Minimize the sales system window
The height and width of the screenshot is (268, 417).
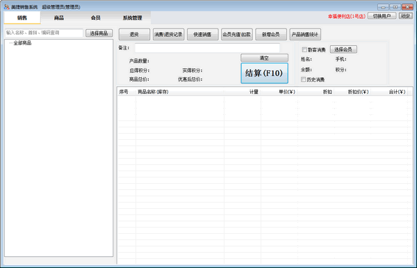pos(383,7)
